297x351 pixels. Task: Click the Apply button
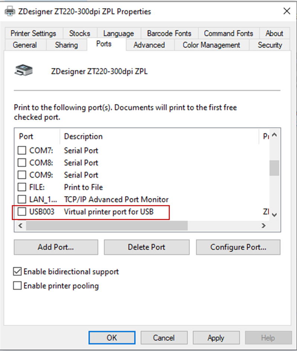(x=216, y=338)
